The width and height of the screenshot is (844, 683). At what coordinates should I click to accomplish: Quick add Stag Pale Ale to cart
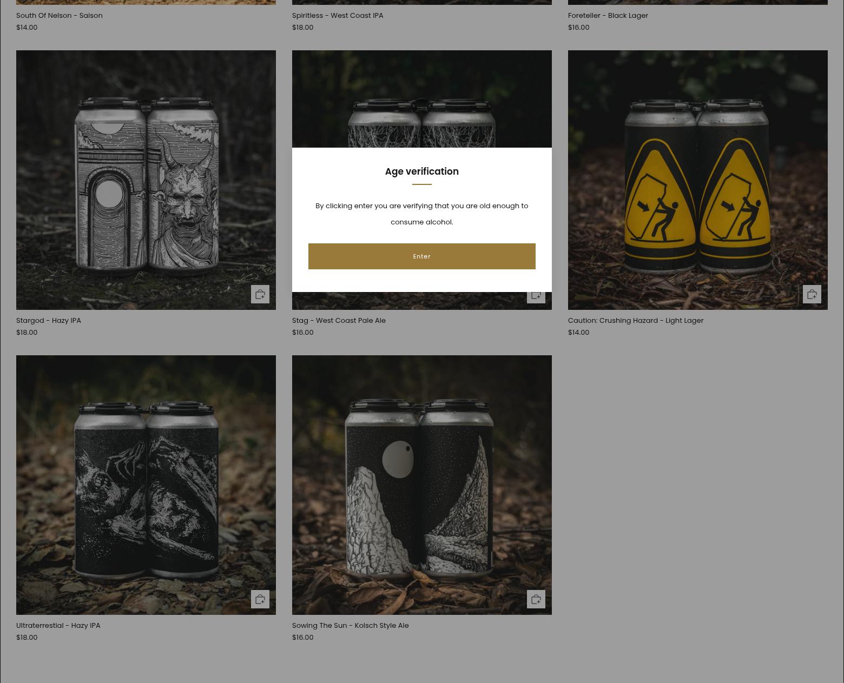tap(536, 295)
